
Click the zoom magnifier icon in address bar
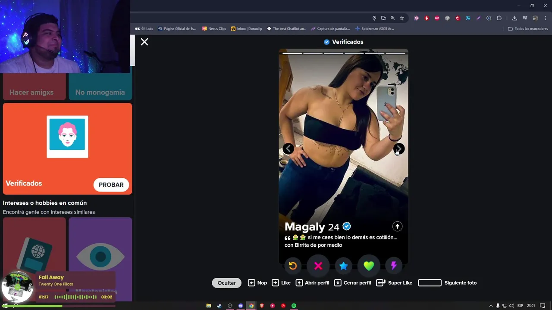tap(392, 18)
